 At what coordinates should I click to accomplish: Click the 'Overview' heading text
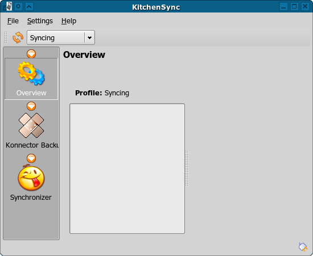coord(84,54)
